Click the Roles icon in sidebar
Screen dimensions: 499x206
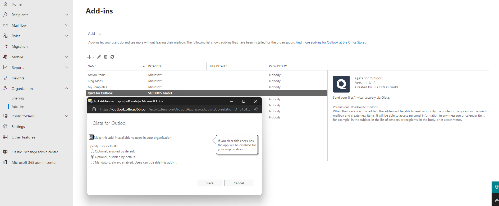(5, 36)
